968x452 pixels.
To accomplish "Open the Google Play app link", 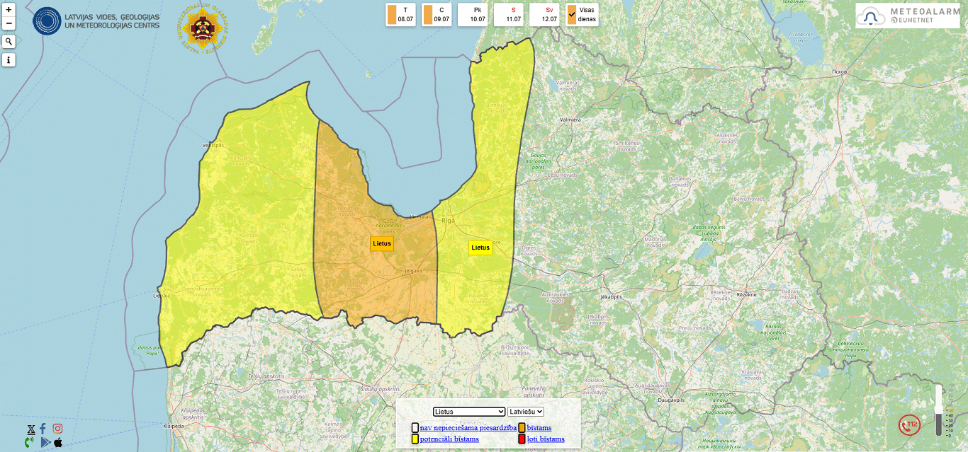I will click(45, 442).
